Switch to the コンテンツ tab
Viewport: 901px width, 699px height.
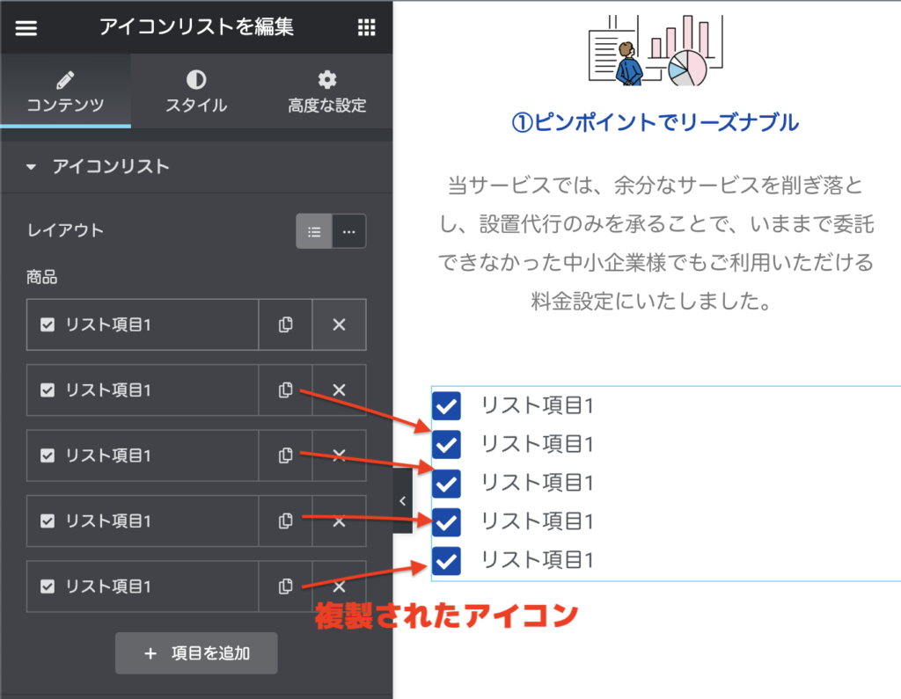[x=65, y=91]
